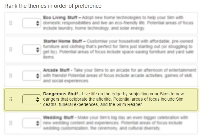
Task: Click the spinner arrows in Eco Living selector
Action: [x=38, y=23]
